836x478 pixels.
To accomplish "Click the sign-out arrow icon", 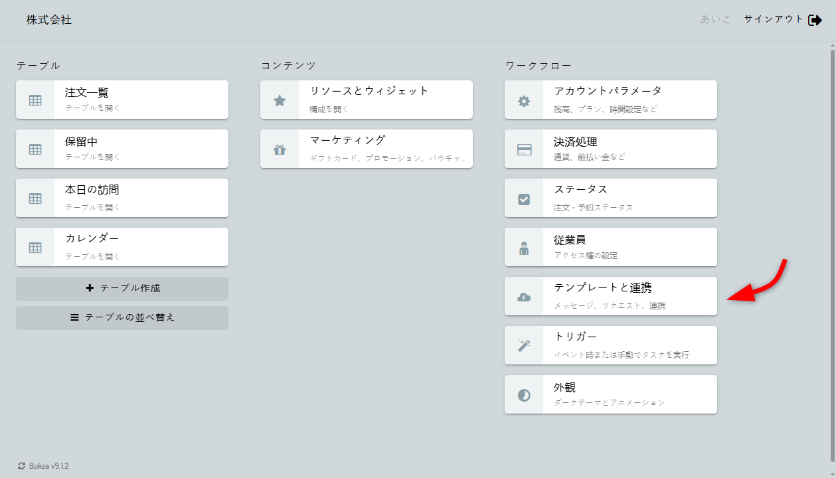I will tap(815, 20).
